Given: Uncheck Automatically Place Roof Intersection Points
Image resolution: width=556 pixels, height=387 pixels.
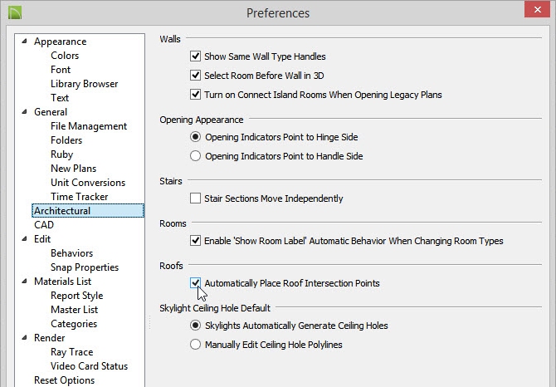Looking at the screenshot, I should point(195,283).
